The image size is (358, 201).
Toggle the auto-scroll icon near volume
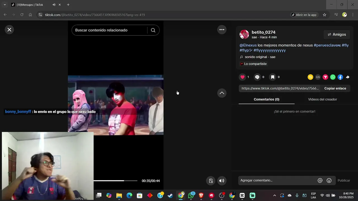[211, 181]
